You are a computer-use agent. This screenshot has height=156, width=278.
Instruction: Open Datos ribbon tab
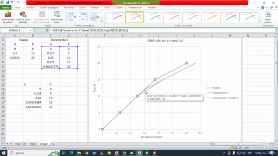83,8
